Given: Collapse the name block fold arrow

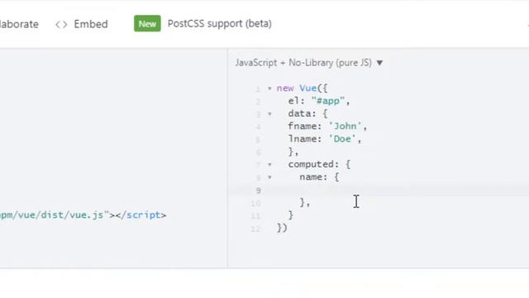Looking at the screenshot, I should 269,177.
